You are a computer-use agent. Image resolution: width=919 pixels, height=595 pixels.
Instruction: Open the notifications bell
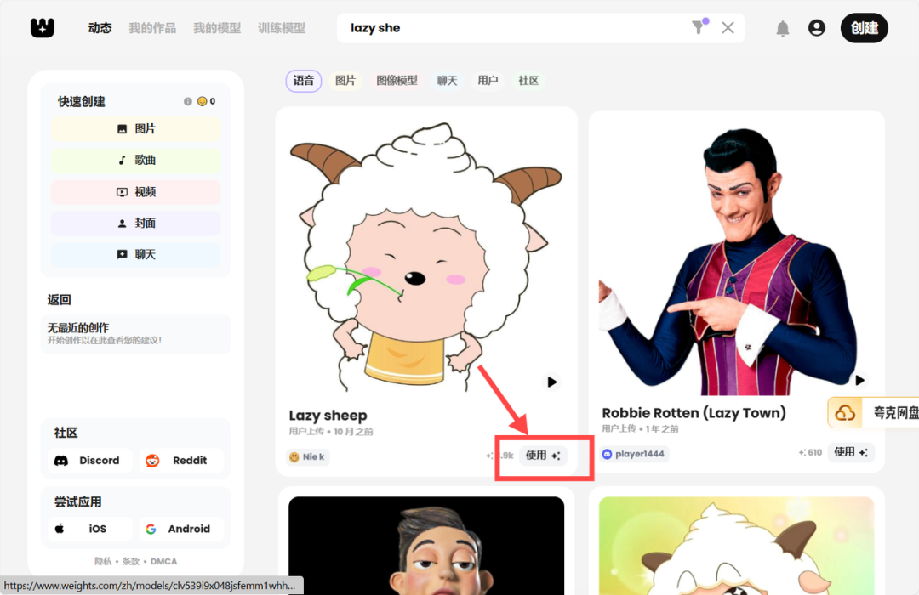tap(783, 28)
